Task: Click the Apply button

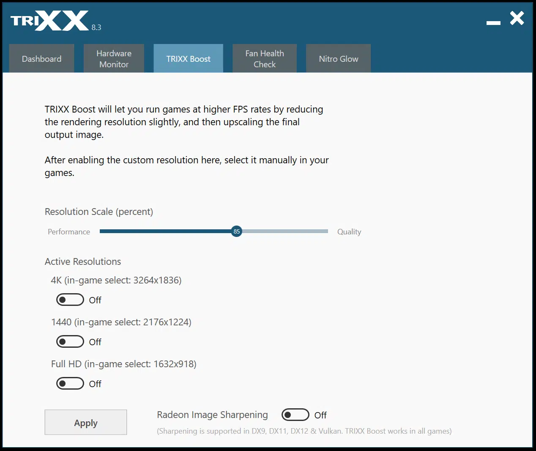Action: click(x=86, y=422)
